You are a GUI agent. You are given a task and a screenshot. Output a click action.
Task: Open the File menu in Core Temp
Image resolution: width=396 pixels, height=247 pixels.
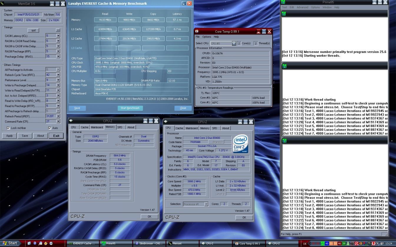(198, 37)
